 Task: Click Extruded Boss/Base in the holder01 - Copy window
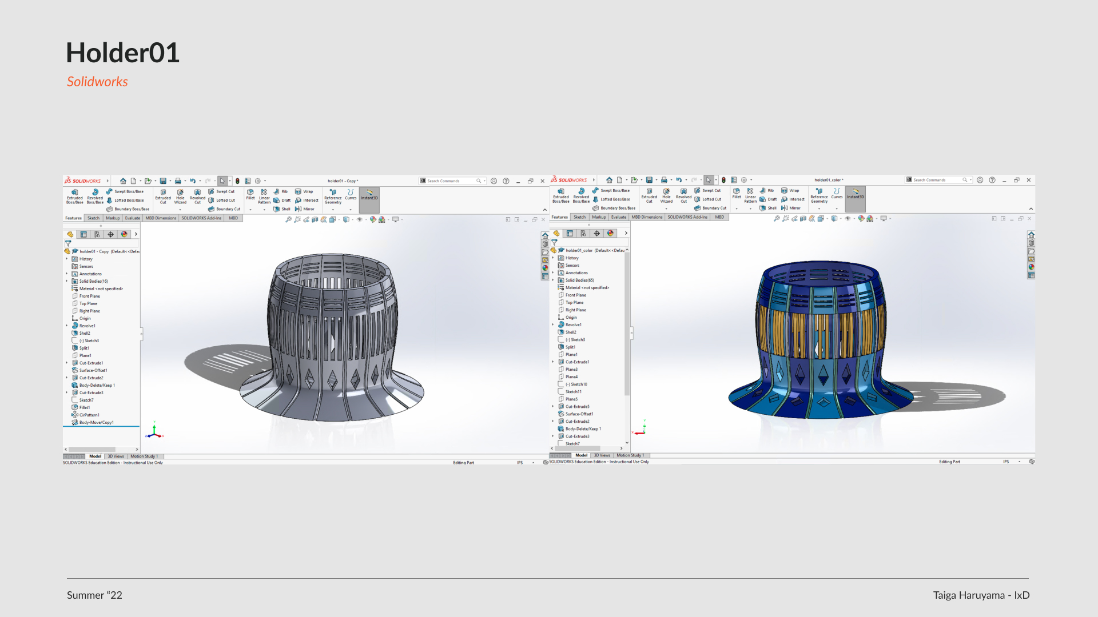click(74, 196)
